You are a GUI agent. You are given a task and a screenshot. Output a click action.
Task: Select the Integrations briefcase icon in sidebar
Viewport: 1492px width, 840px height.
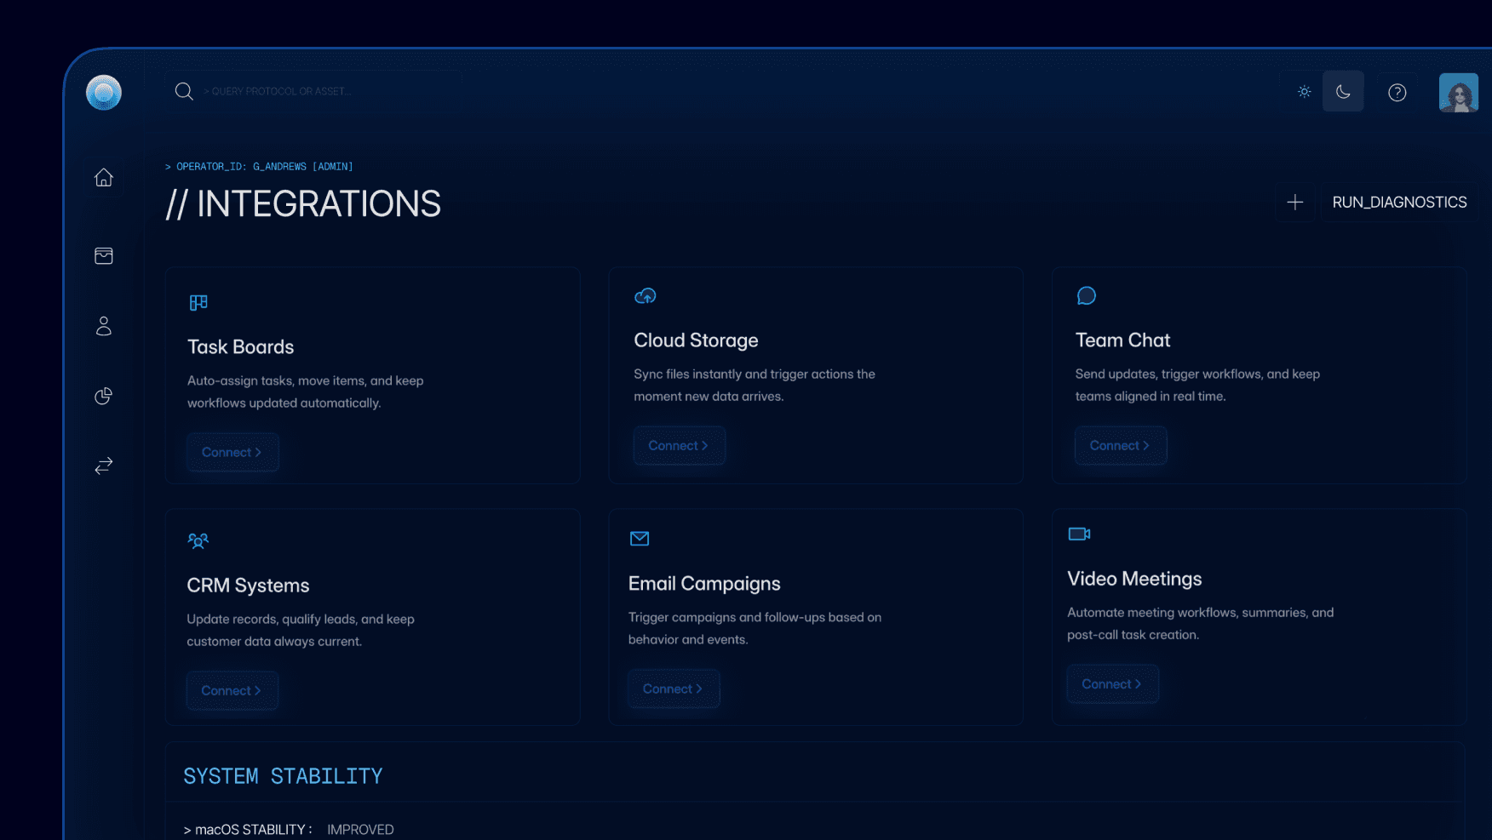click(x=103, y=255)
